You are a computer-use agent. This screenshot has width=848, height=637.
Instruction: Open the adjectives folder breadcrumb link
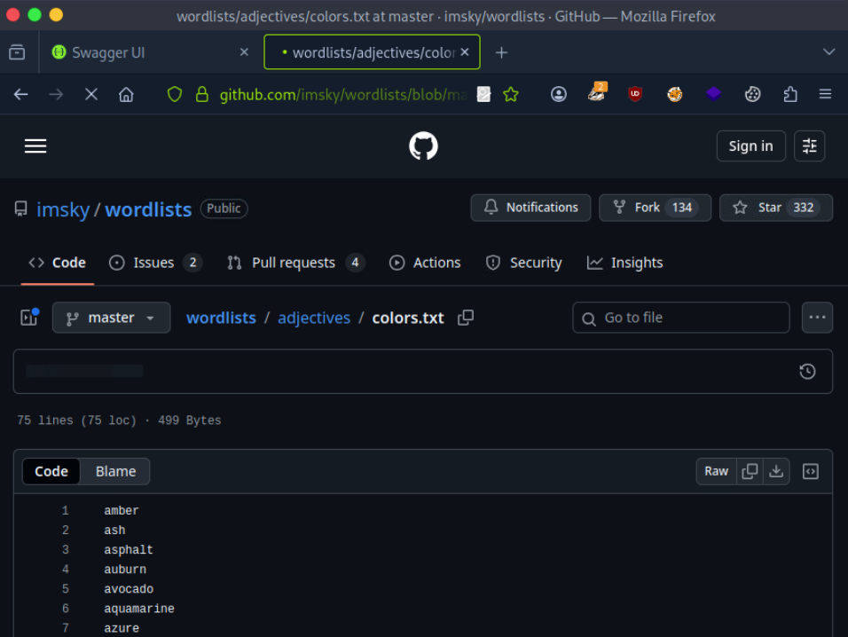pyautogui.click(x=314, y=318)
